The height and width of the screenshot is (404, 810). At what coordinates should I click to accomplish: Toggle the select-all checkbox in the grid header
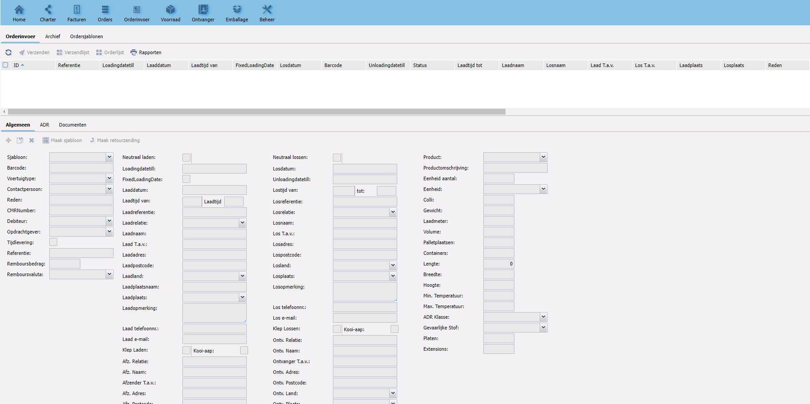click(5, 65)
